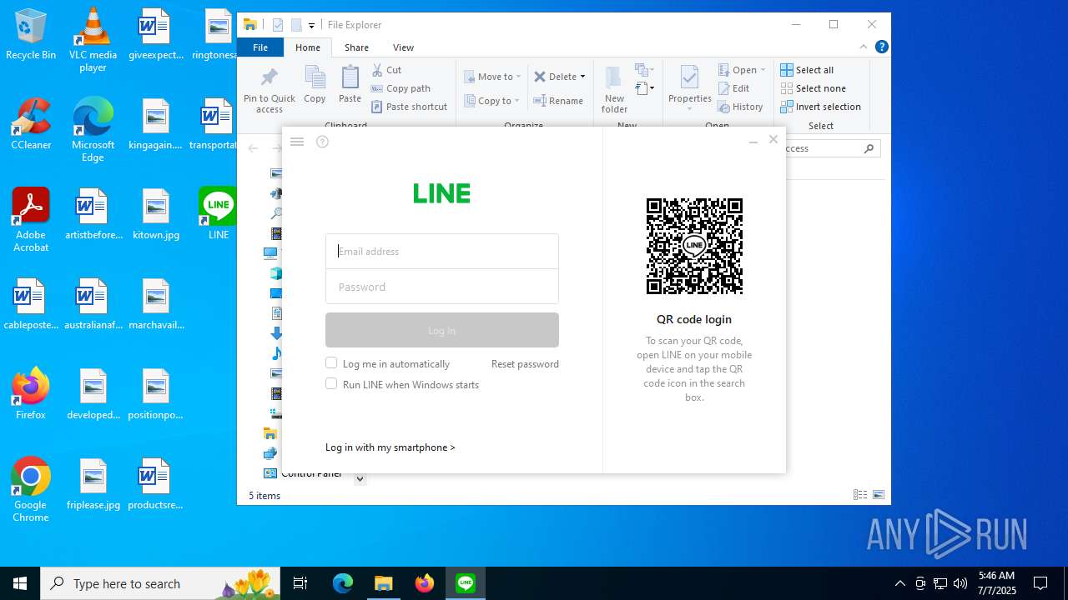The image size is (1068, 600).
Task: Open LINE taskbar icon
Action: click(x=465, y=583)
